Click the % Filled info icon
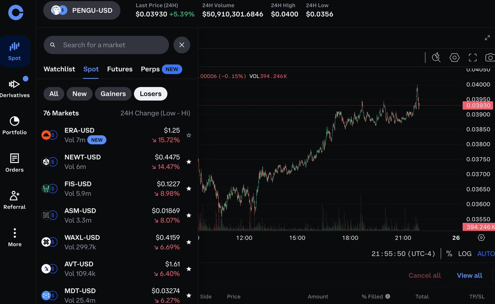Viewport: 495px width, 304px height. [x=388, y=296]
